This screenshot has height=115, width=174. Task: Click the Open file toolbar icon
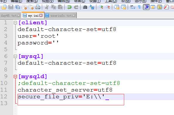click(4, 7)
